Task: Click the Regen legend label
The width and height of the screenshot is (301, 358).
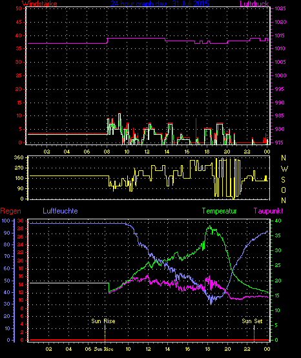Action: [x=10, y=211]
